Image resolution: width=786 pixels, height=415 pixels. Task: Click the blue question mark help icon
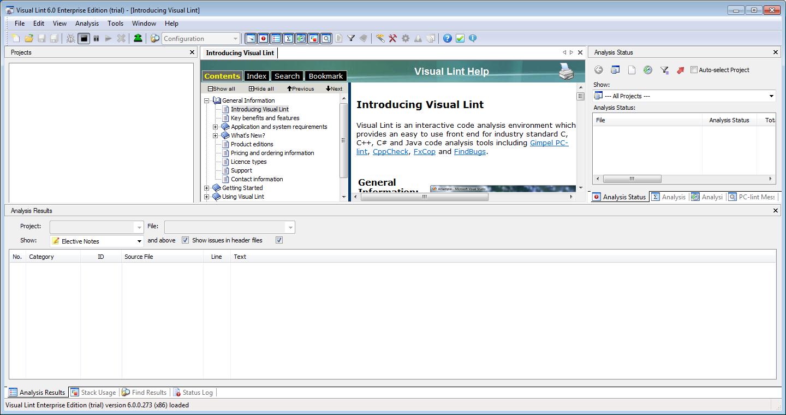[447, 38]
